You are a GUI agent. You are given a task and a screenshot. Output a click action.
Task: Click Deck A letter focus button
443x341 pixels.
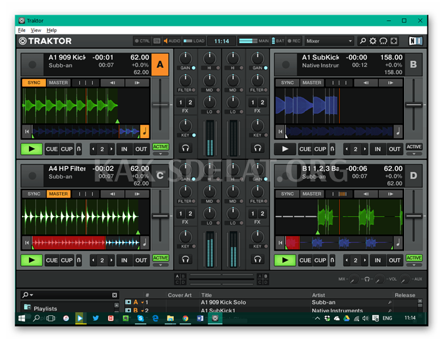tap(160, 65)
